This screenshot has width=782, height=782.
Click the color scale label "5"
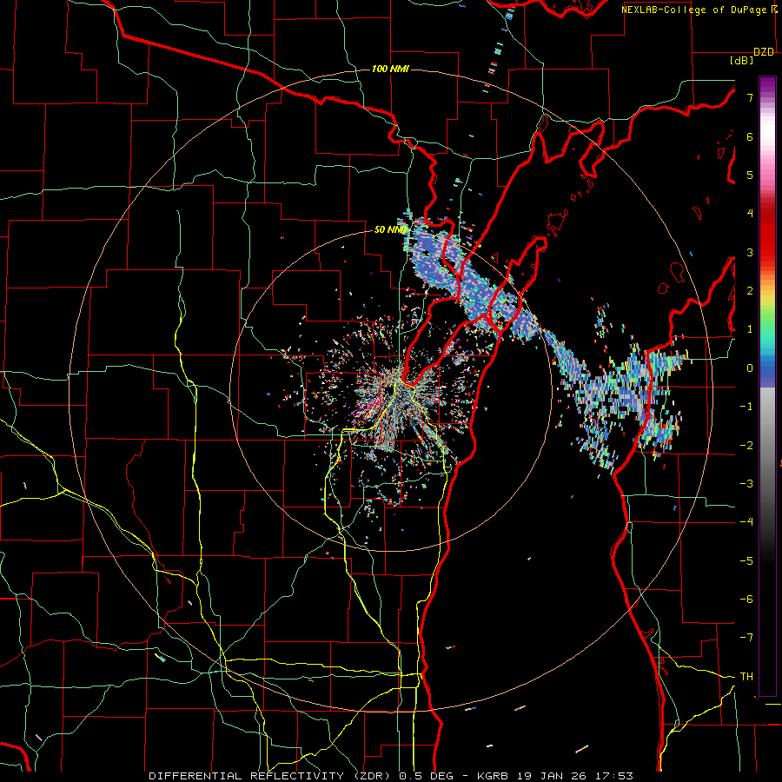point(750,175)
